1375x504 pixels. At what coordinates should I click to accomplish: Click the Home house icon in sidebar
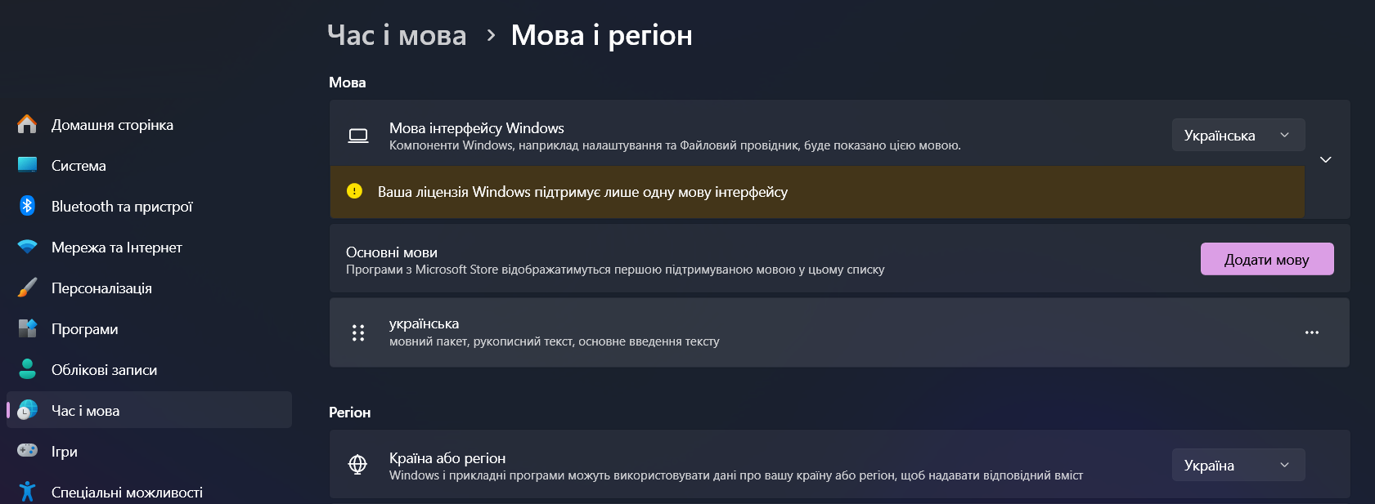pyautogui.click(x=27, y=124)
